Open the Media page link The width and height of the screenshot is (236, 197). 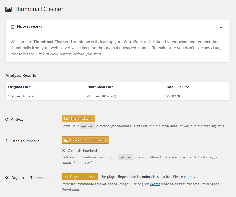click(x=155, y=184)
